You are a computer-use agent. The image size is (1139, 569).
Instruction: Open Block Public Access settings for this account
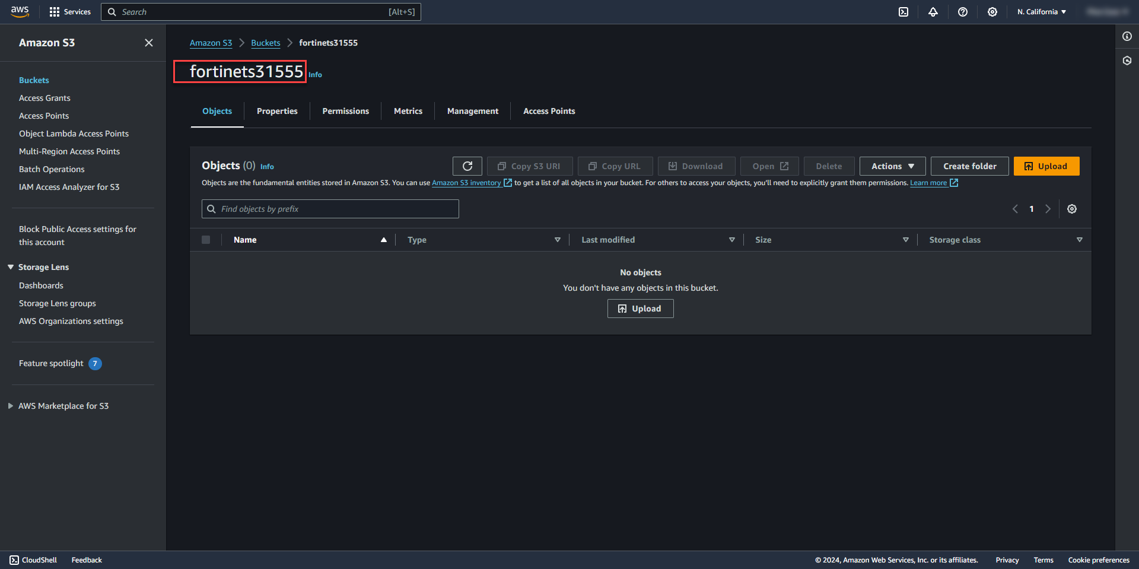(78, 236)
